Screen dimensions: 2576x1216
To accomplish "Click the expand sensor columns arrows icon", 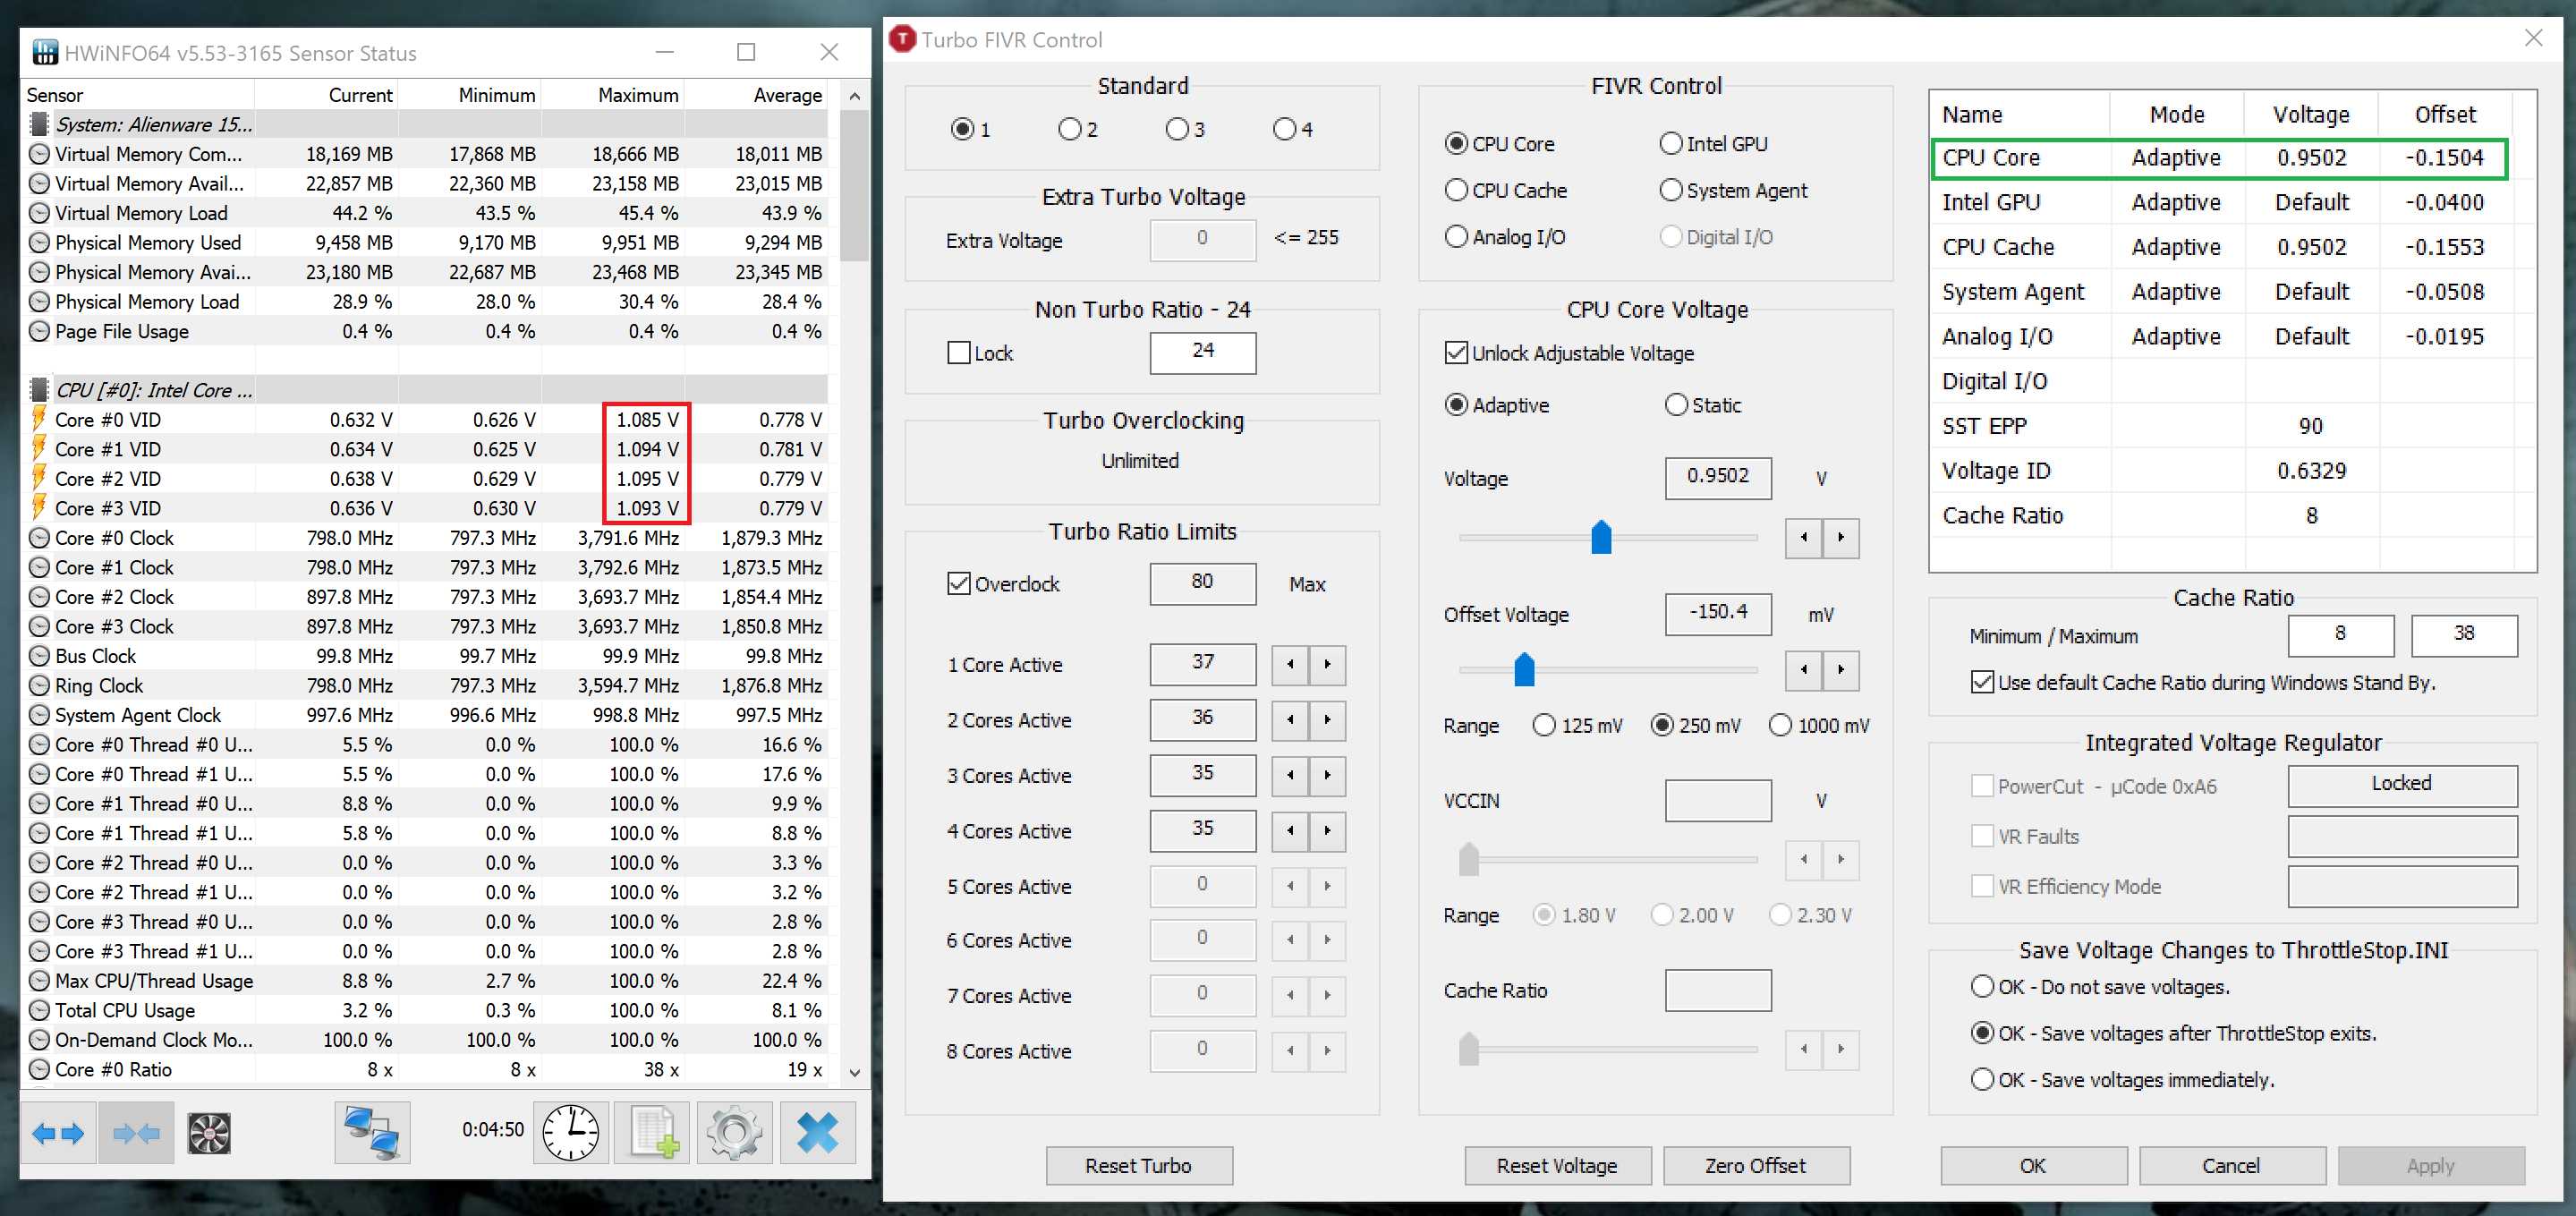I will click(x=58, y=1132).
